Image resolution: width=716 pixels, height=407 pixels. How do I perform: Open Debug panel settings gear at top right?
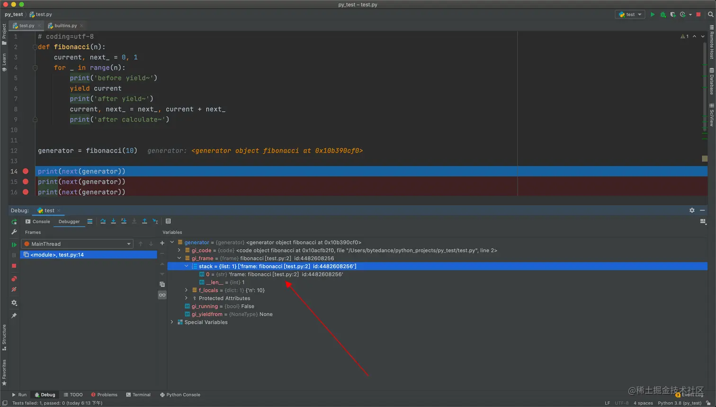point(692,210)
